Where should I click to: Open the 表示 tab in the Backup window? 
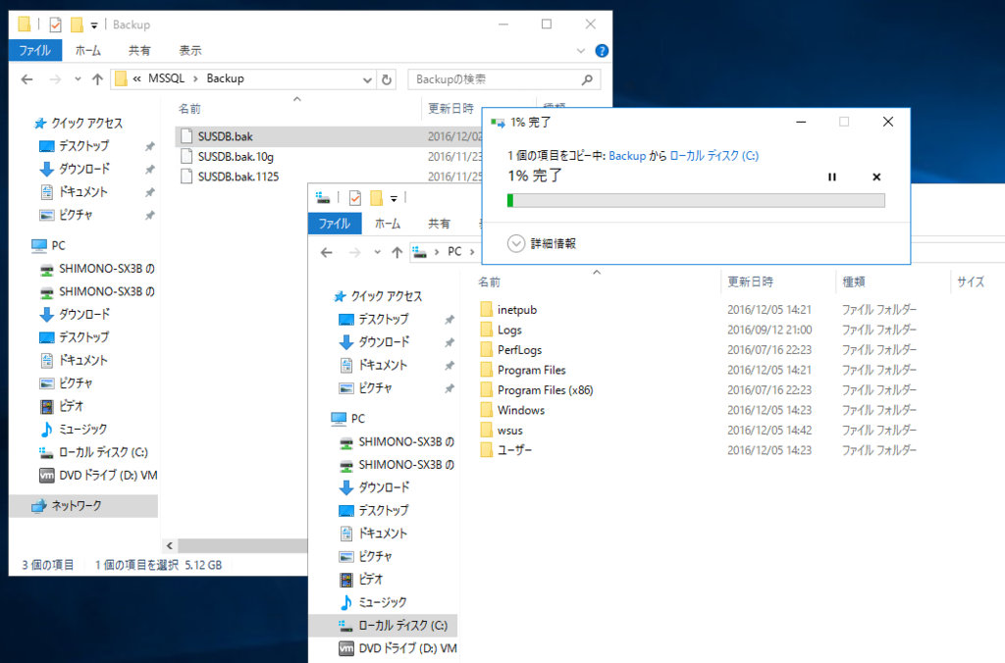[189, 50]
